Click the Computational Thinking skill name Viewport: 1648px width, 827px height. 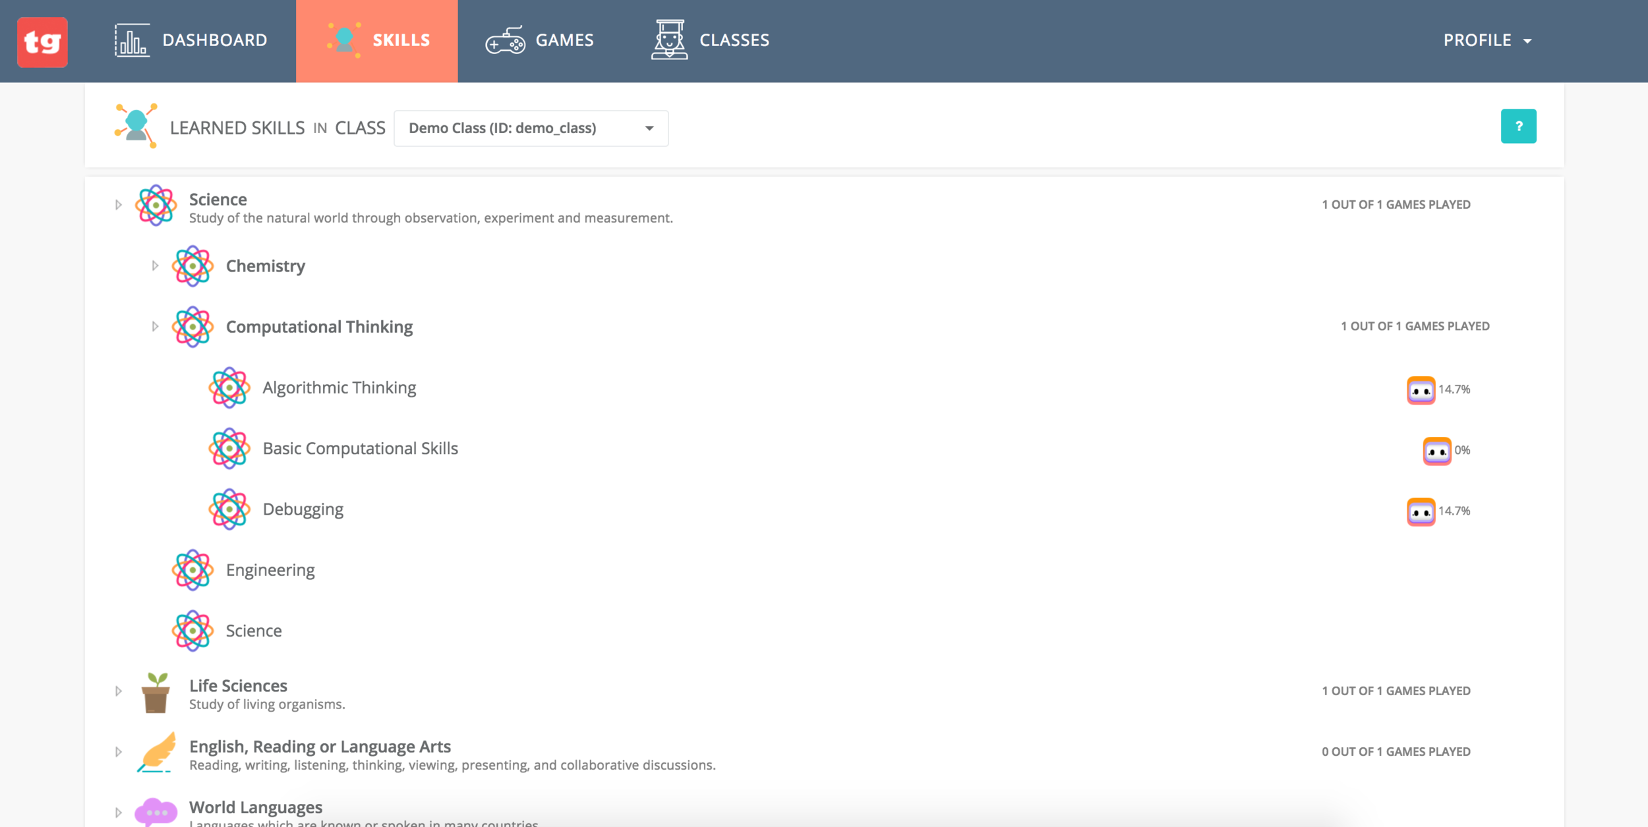pos(319,327)
